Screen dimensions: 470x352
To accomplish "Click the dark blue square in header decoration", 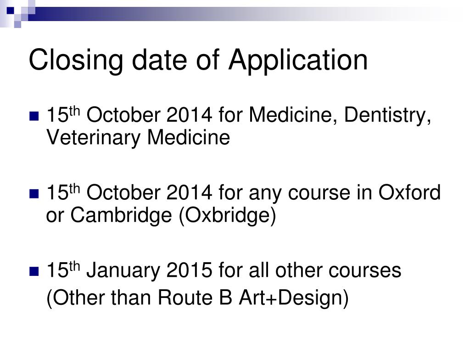I will tap(10, 11).
